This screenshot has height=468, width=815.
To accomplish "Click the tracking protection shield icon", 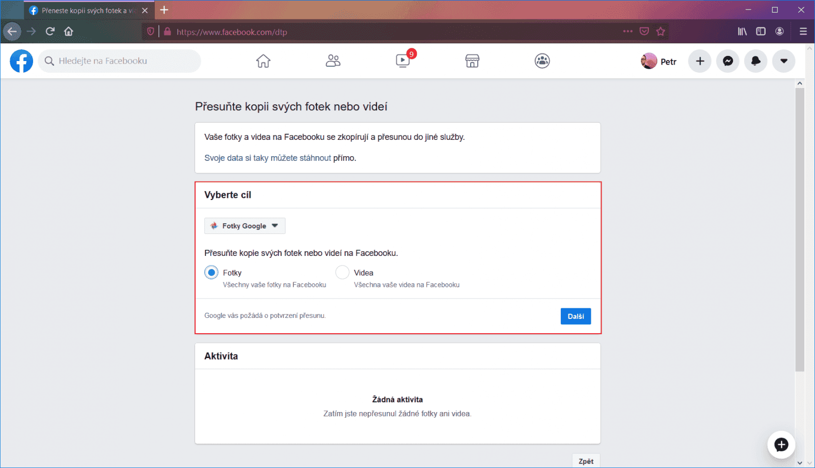I will (x=151, y=32).
